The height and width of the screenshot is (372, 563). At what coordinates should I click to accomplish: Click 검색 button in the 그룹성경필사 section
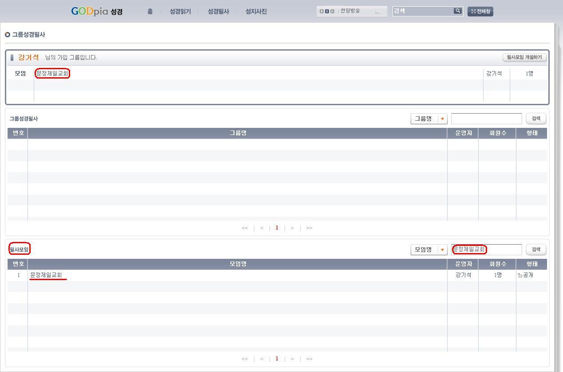click(x=536, y=119)
